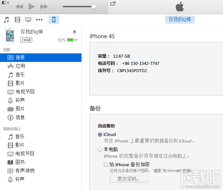
Task: Open 信息 info in sidebar
Action: [41, 118]
